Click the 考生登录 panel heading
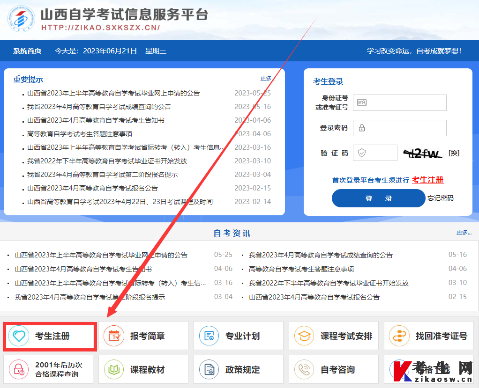Screen dimensions: 479x388 click(x=328, y=81)
